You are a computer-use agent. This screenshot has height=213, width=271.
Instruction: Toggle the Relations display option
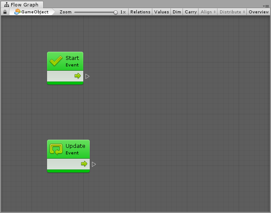click(140, 12)
